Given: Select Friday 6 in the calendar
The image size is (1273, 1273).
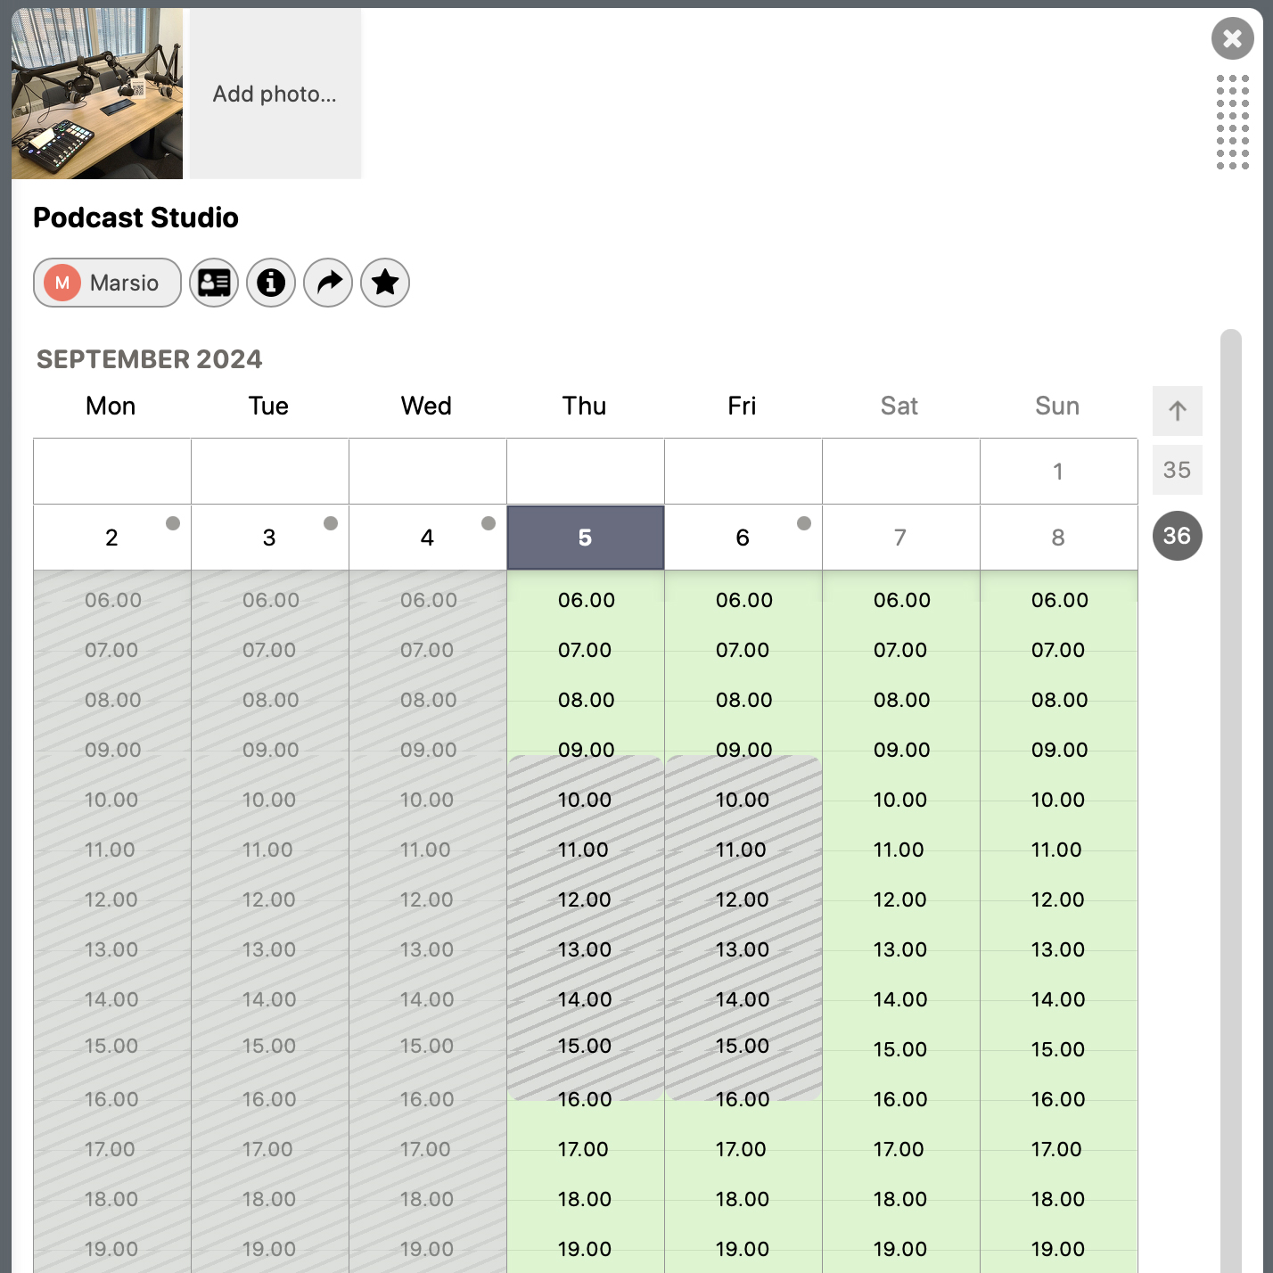Looking at the screenshot, I should click(x=743, y=538).
